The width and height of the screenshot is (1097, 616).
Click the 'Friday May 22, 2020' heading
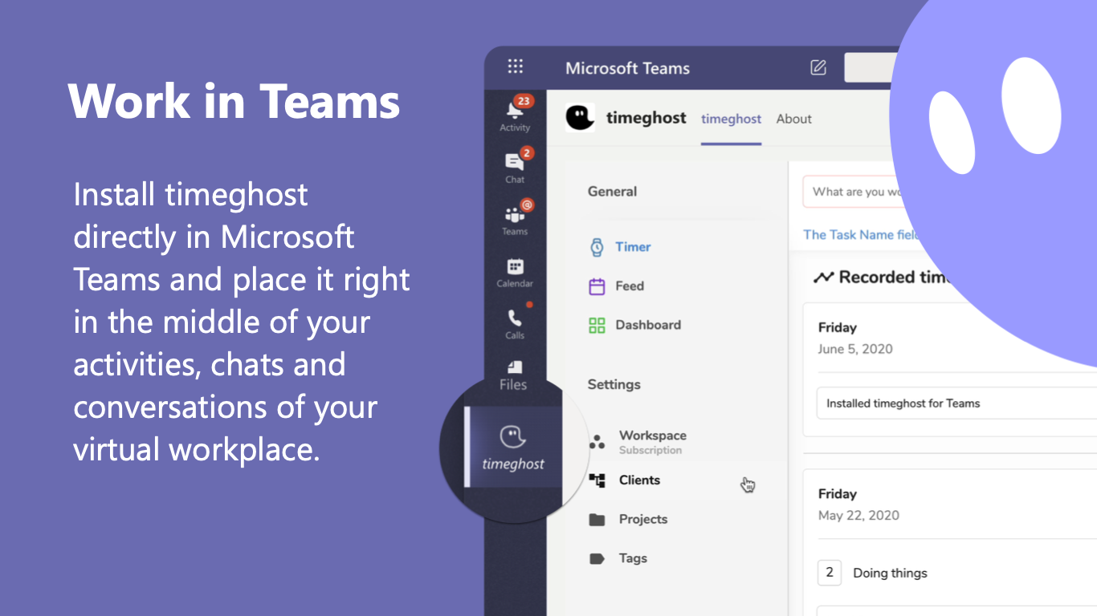(x=858, y=505)
